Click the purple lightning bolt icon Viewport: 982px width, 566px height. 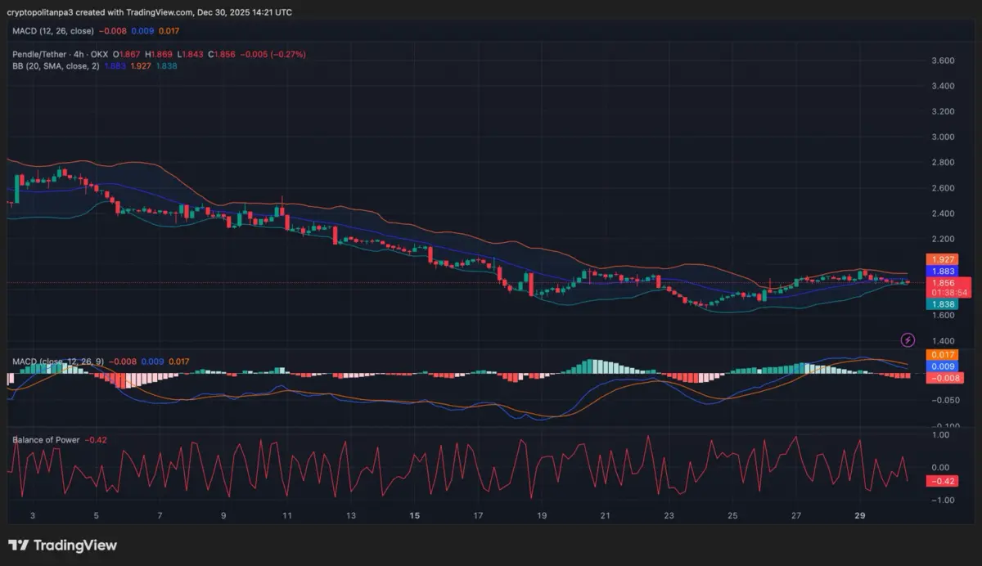coord(908,339)
